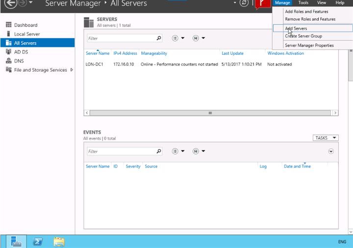353x248 pixels.
Task: Open File Explorer from taskbar
Action: [x=59, y=242]
